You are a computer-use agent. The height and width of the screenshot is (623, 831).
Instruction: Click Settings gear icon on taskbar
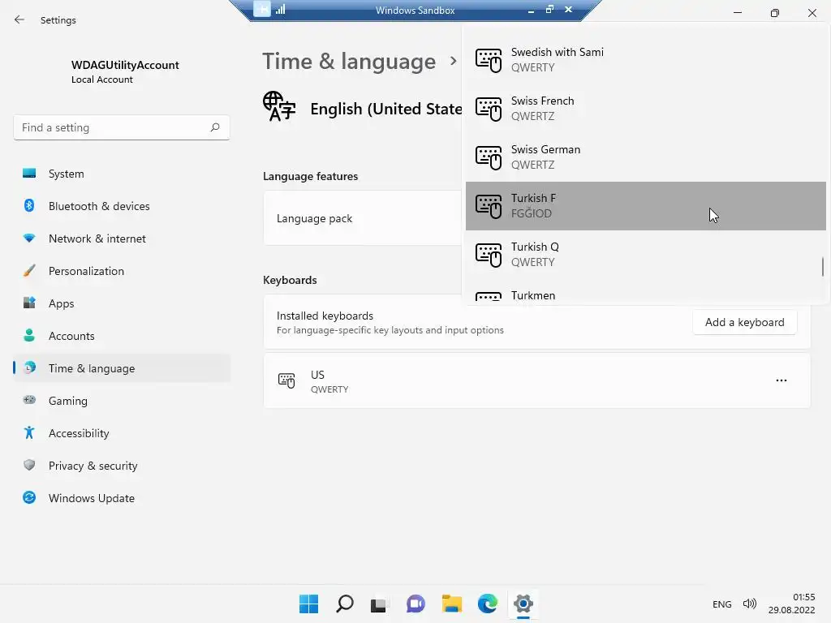pyautogui.click(x=523, y=604)
